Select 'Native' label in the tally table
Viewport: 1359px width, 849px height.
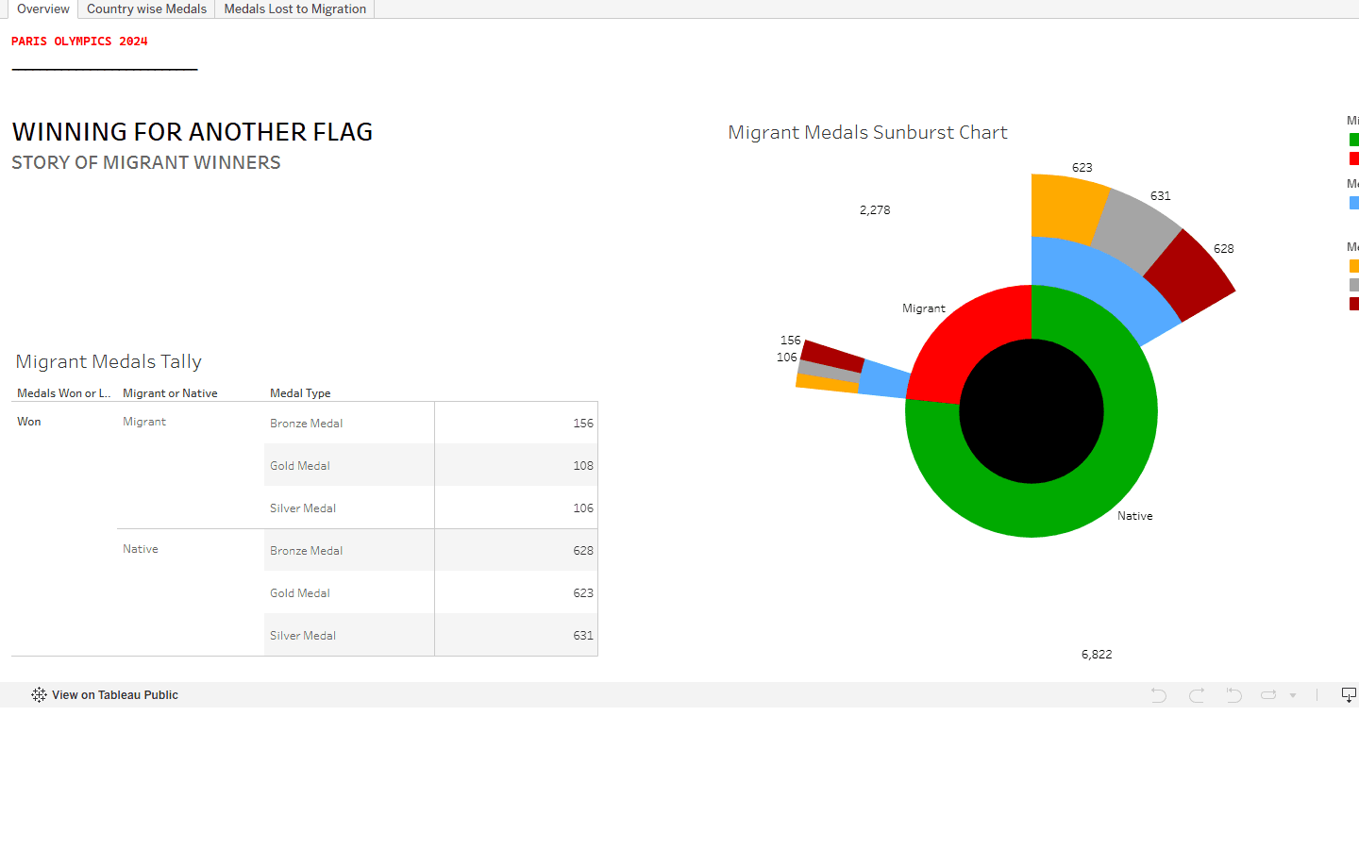[141, 549]
